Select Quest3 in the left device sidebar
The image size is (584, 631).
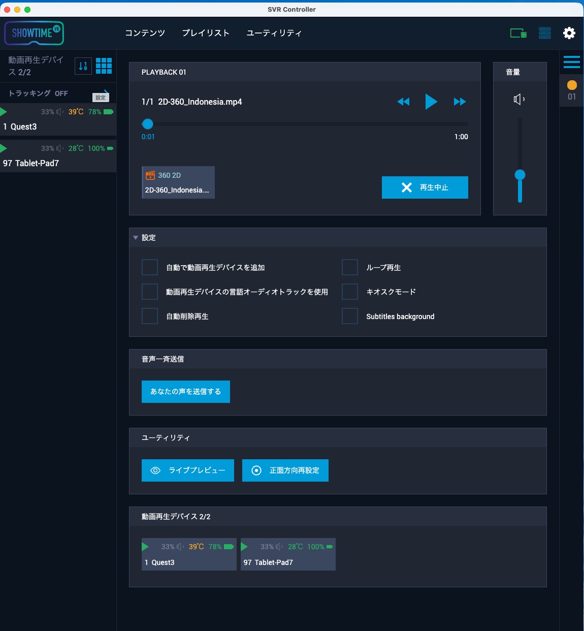(58, 119)
